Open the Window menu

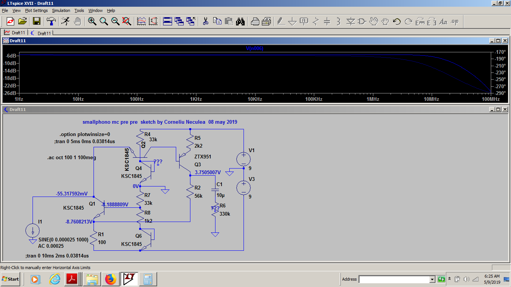point(95,10)
